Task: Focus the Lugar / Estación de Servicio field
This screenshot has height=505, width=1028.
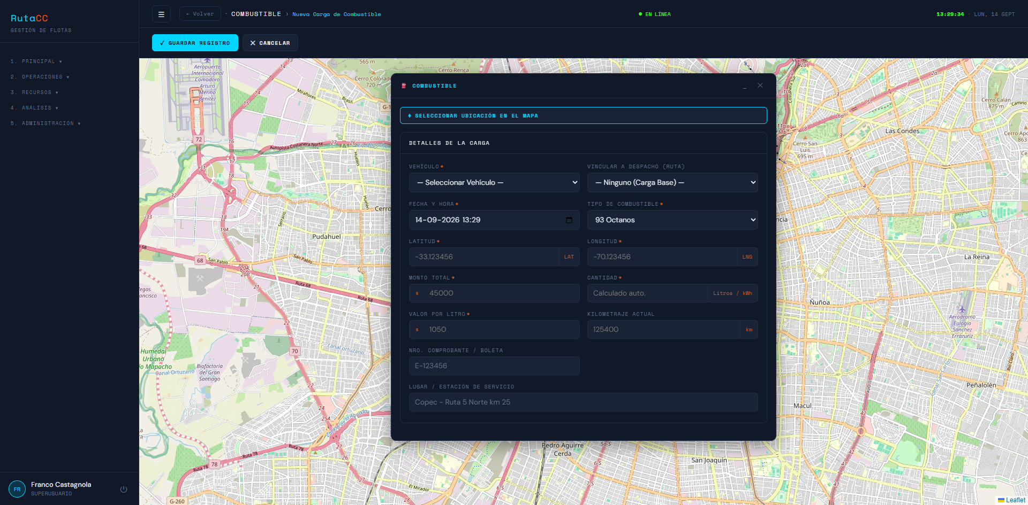Action: point(584,402)
